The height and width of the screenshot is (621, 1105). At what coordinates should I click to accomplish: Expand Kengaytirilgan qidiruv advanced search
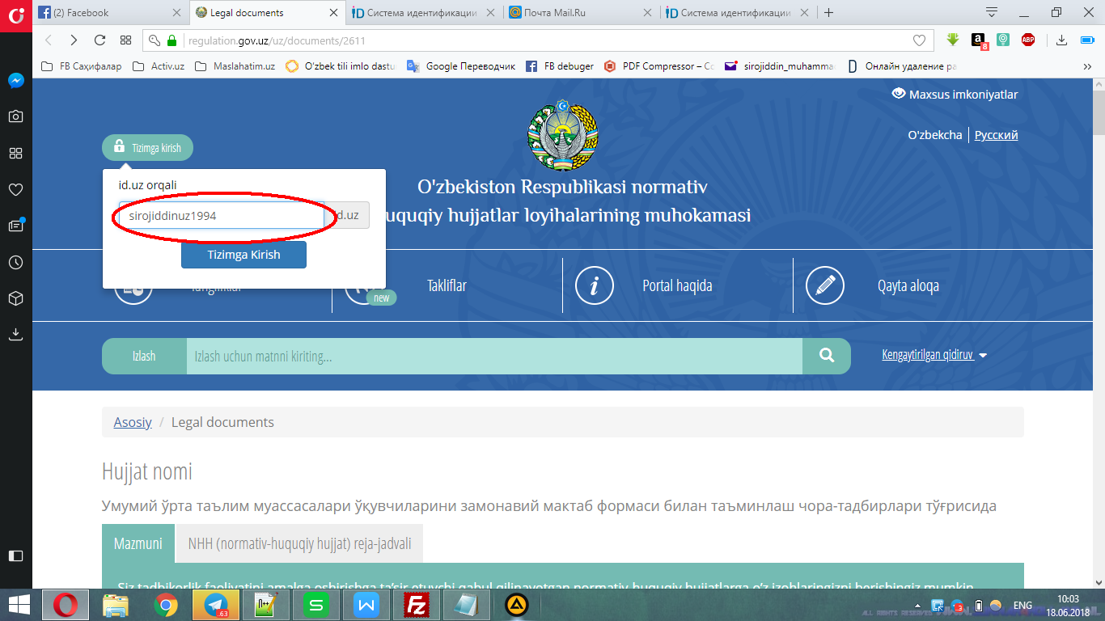934,354
